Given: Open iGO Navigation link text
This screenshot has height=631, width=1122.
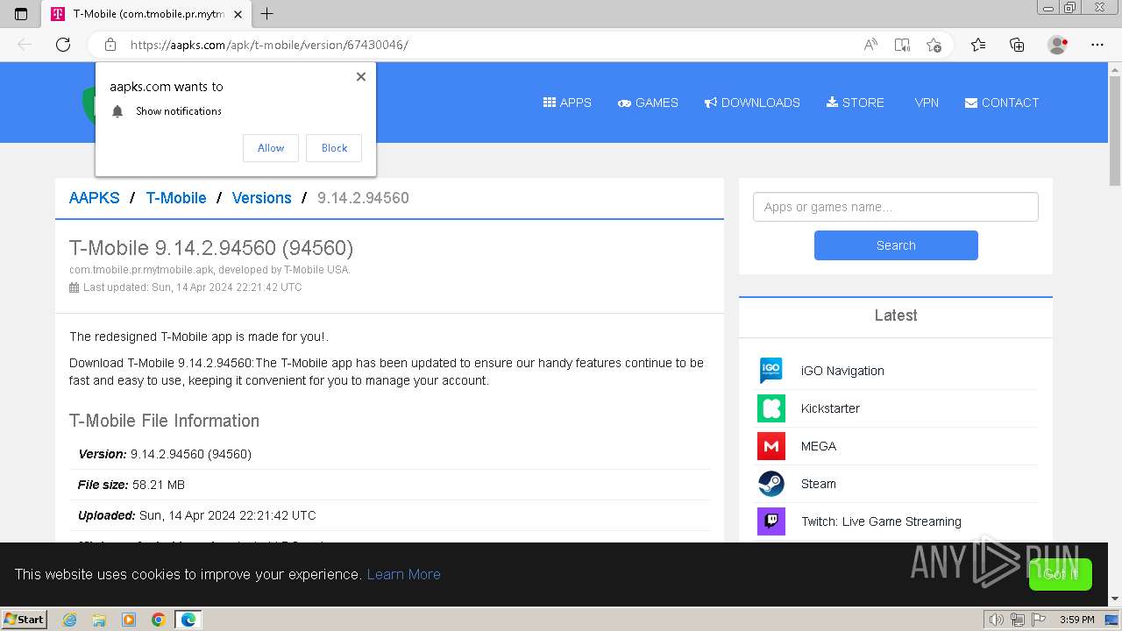Looking at the screenshot, I should coord(842,371).
